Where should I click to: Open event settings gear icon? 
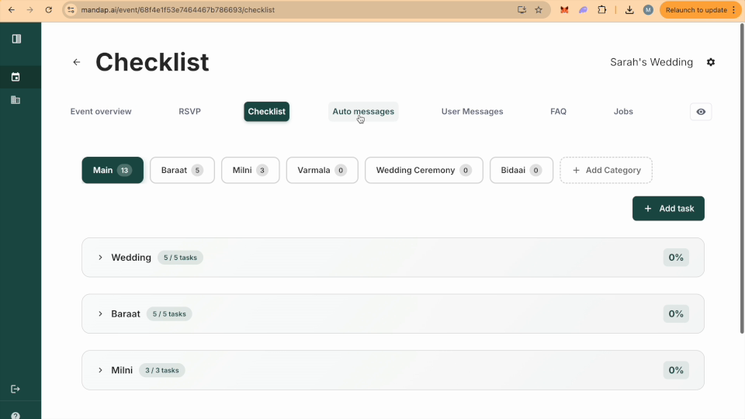[711, 62]
